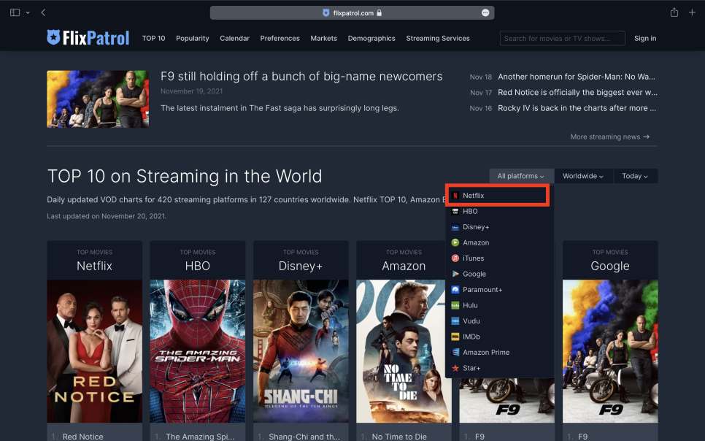Select Netflix from the platform menu
The height and width of the screenshot is (441, 705).
498,195
